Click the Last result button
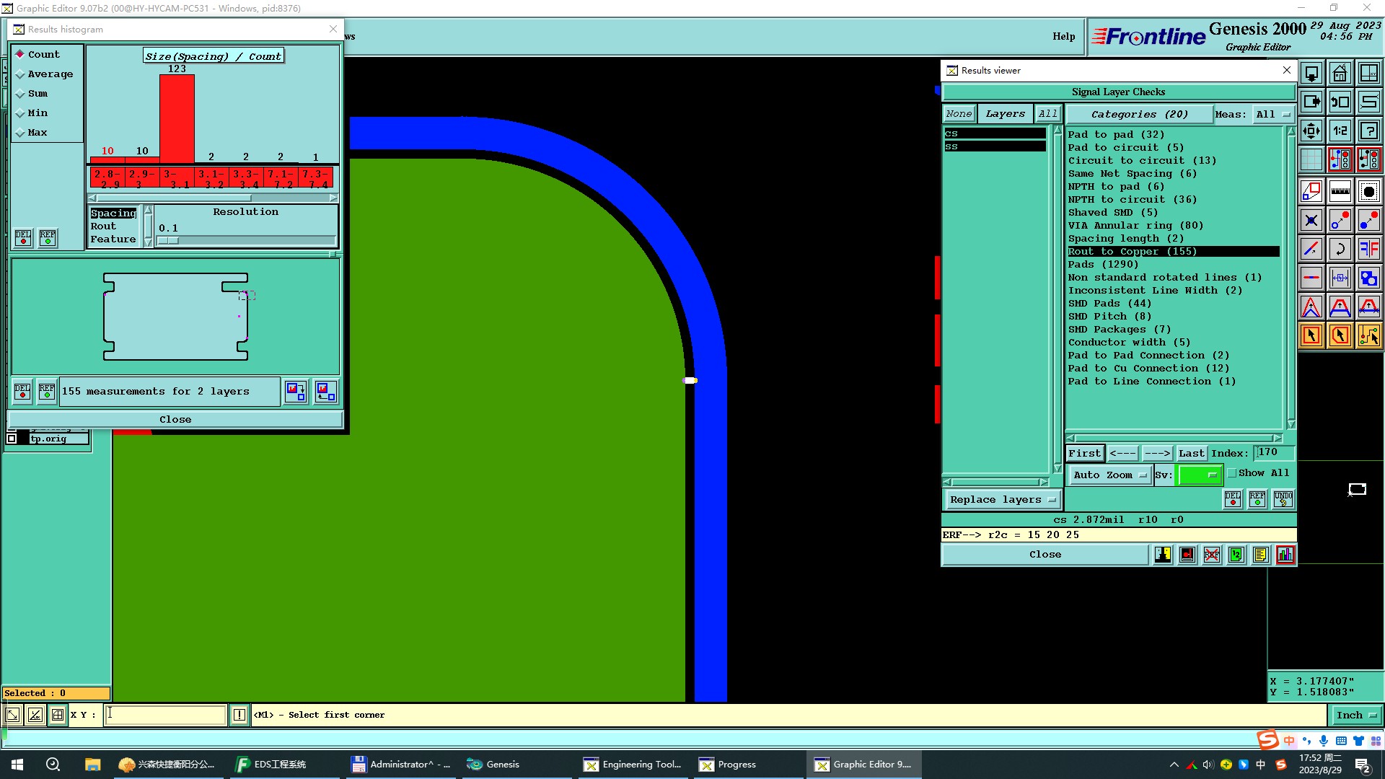Screen dimensions: 1385x779 click(1191, 453)
